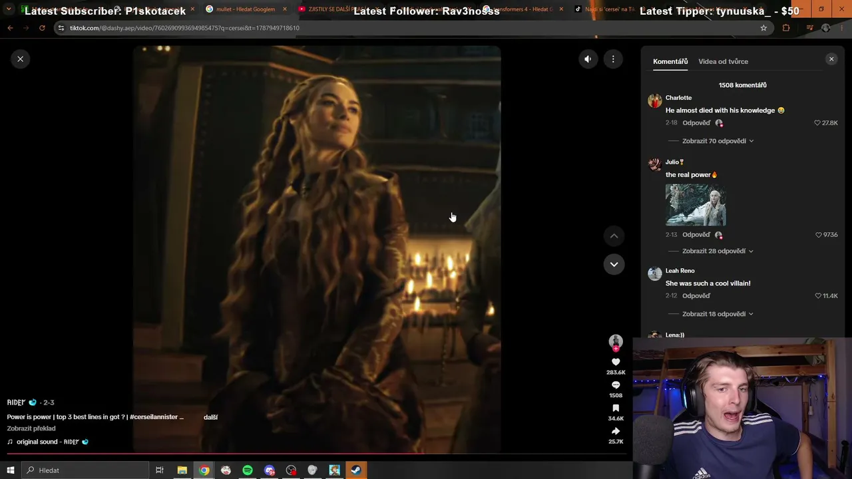Click the TikTok URL address bar
This screenshot has height=479, width=852.
413,28
